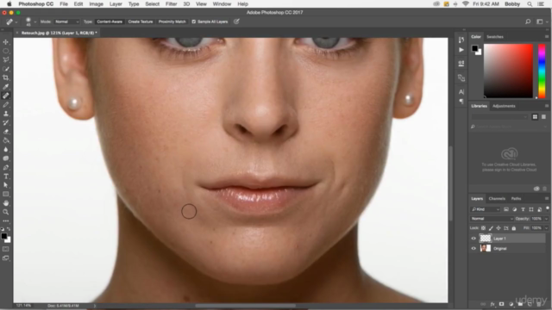Open the Actions panel play icon

pos(461,50)
